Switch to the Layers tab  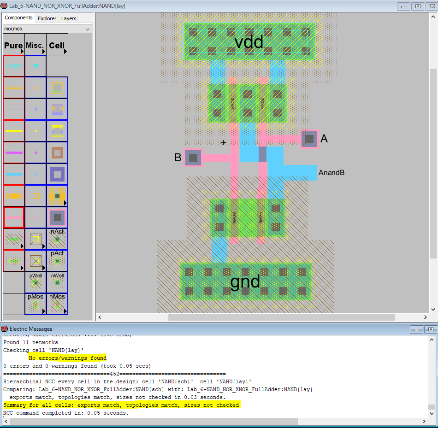click(x=69, y=18)
